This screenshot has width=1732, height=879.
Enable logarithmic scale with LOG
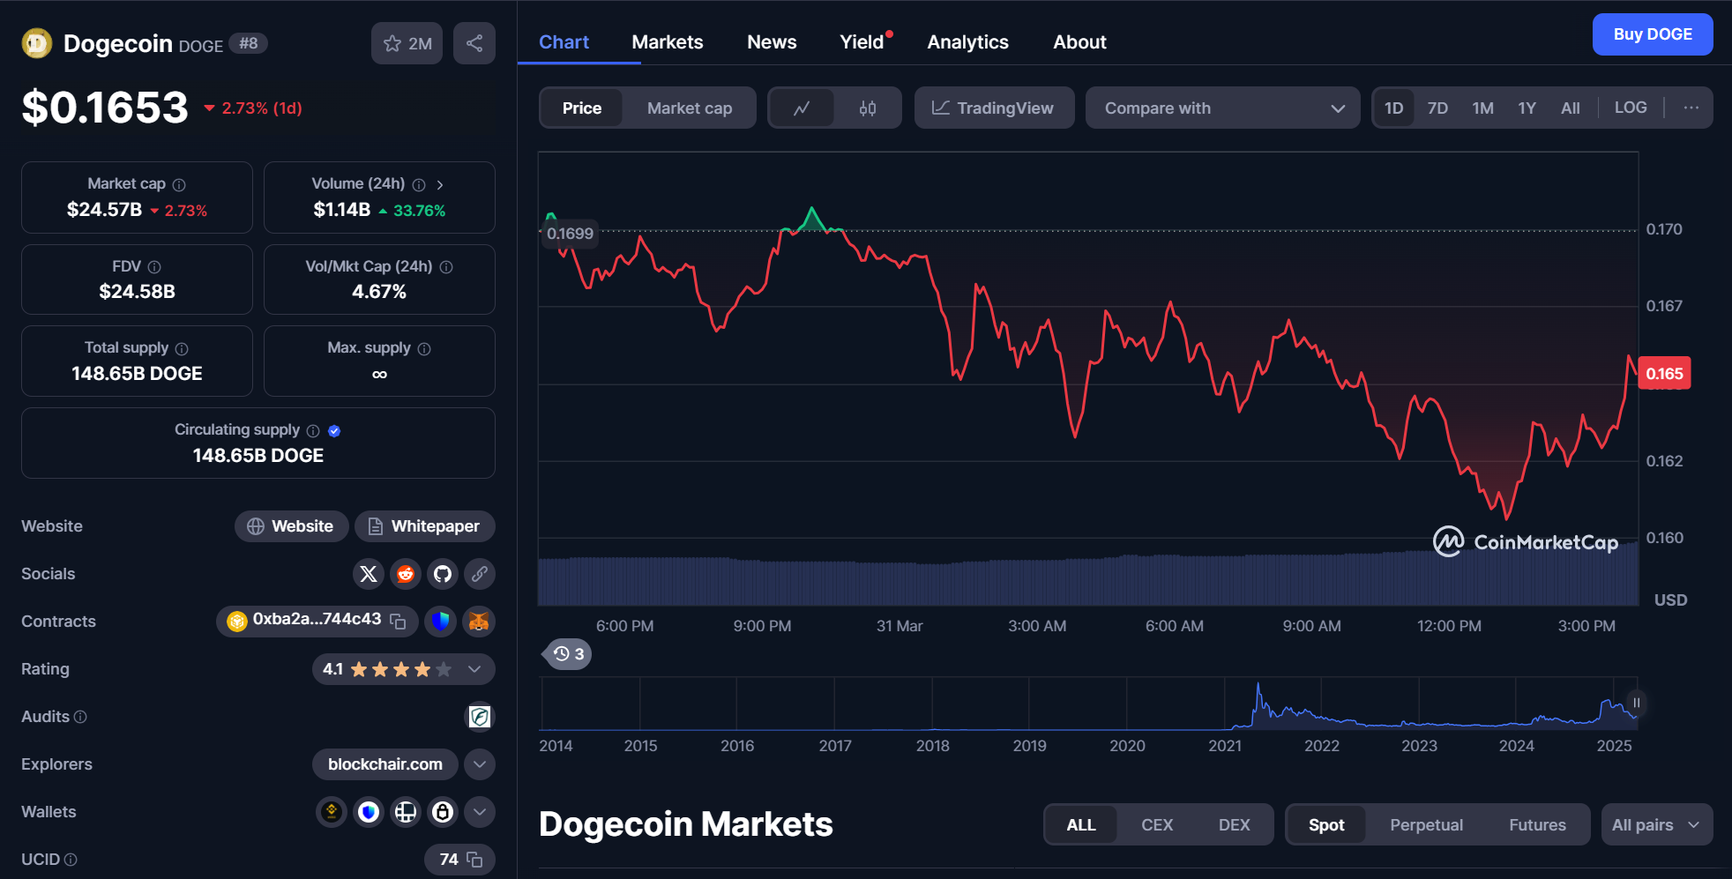[1630, 107]
